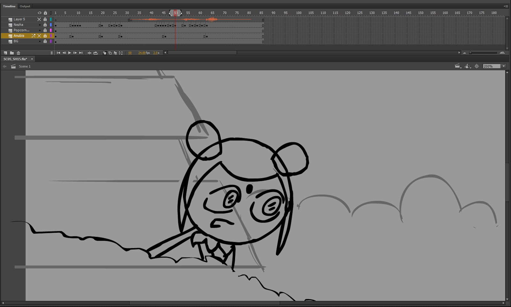This screenshot has width=511, height=307.
Task: Click the back arrow beside Scene 1
Action: pos(4,66)
